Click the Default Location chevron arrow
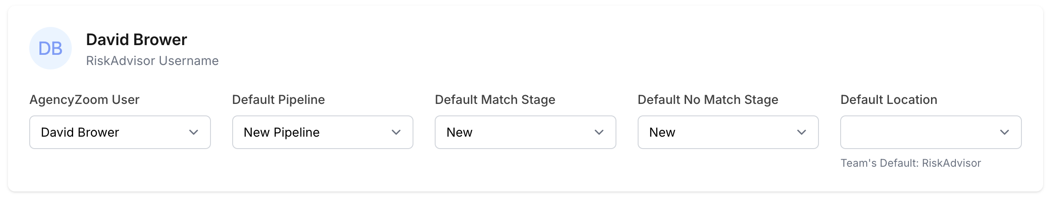1052x199 pixels. tap(1005, 132)
